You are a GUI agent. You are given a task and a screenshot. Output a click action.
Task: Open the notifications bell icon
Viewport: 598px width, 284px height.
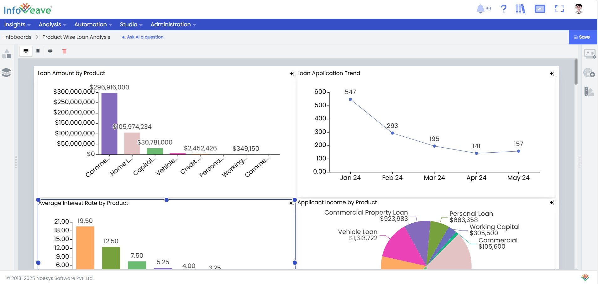pyautogui.click(x=480, y=9)
